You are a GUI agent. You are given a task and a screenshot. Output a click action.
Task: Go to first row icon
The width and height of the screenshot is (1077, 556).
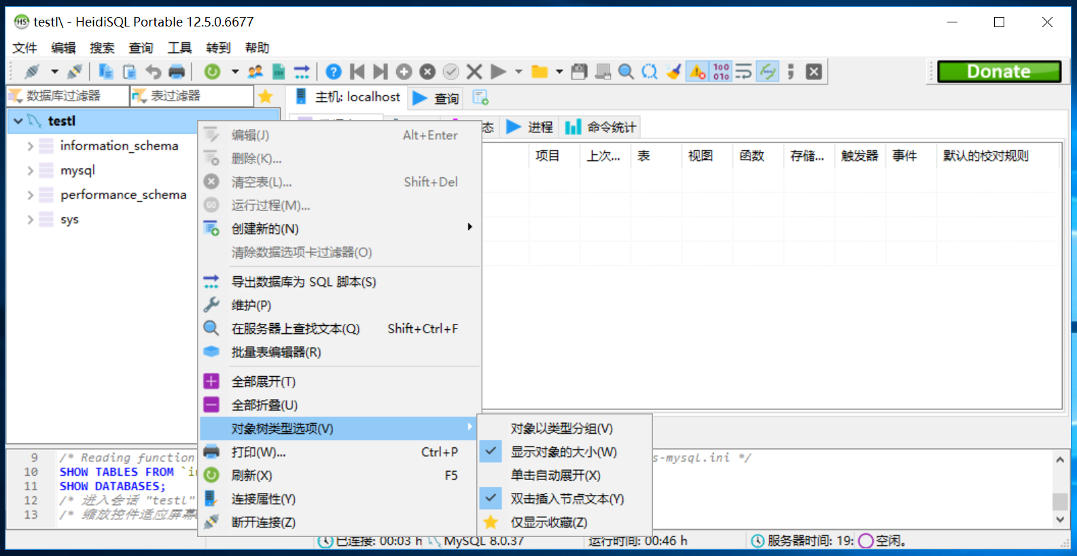coord(357,71)
